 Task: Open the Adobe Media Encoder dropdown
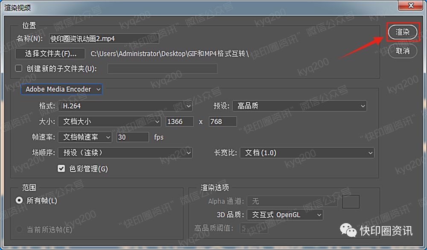pos(61,89)
